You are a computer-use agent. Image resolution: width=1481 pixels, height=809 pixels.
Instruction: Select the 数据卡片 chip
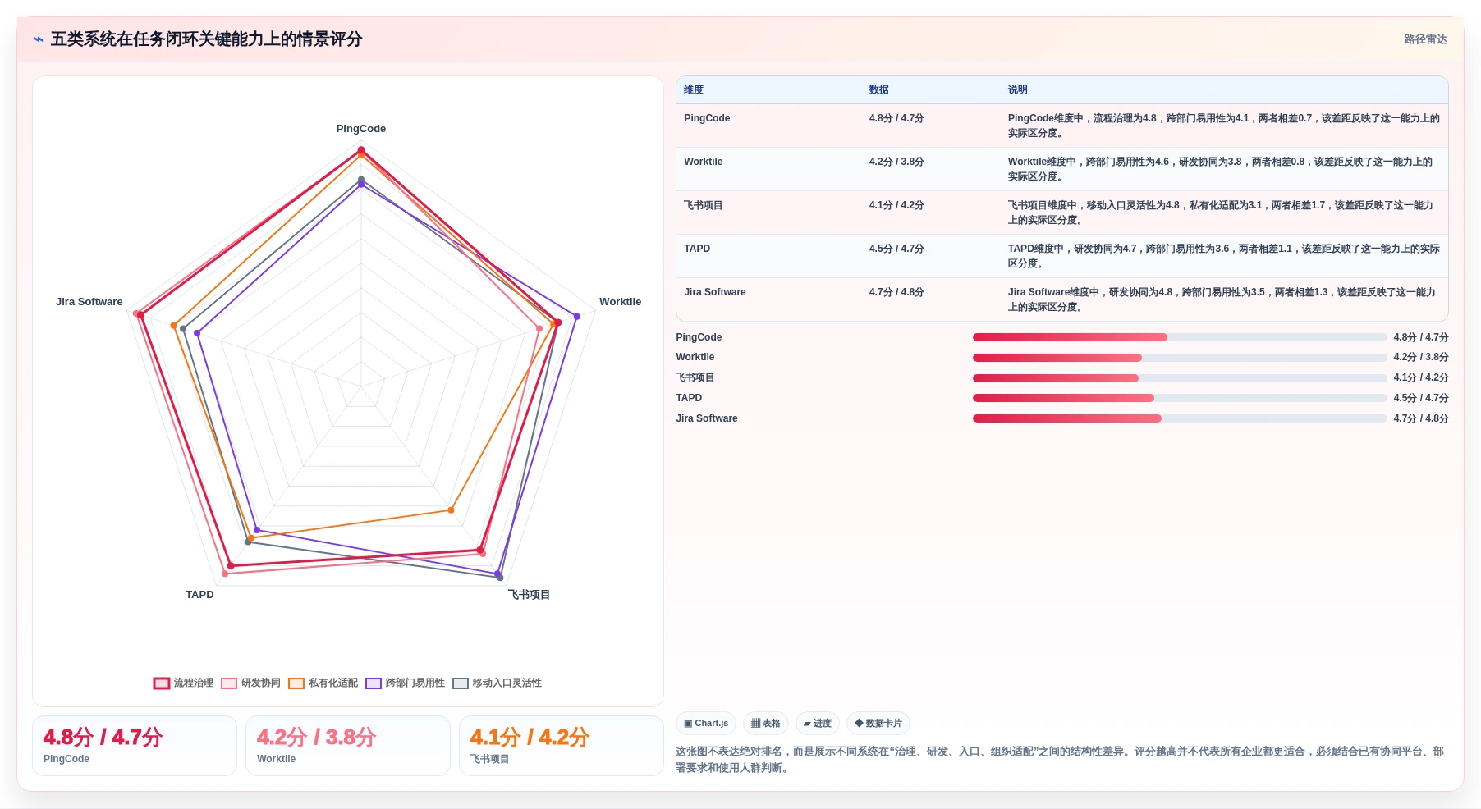pyautogui.click(x=878, y=723)
